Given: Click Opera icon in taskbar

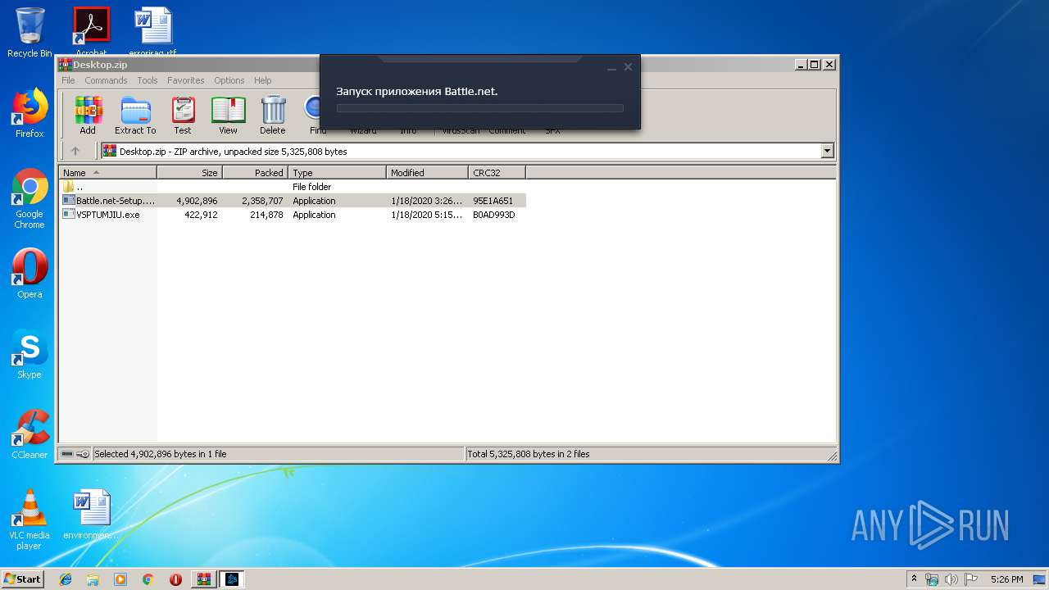Looking at the screenshot, I should 175,579.
